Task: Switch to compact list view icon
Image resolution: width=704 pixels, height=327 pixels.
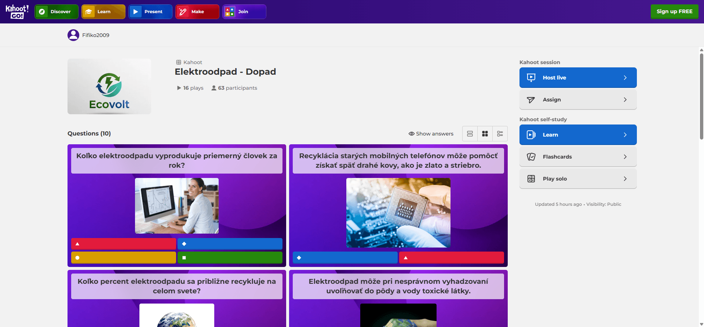Action: click(470, 134)
